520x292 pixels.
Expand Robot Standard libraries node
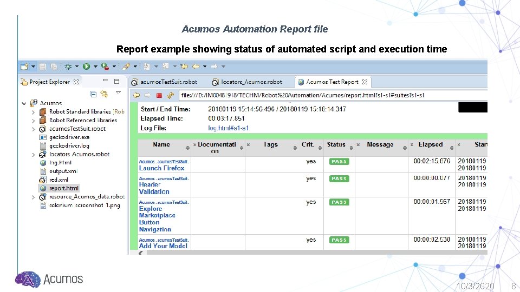[x=33, y=112]
